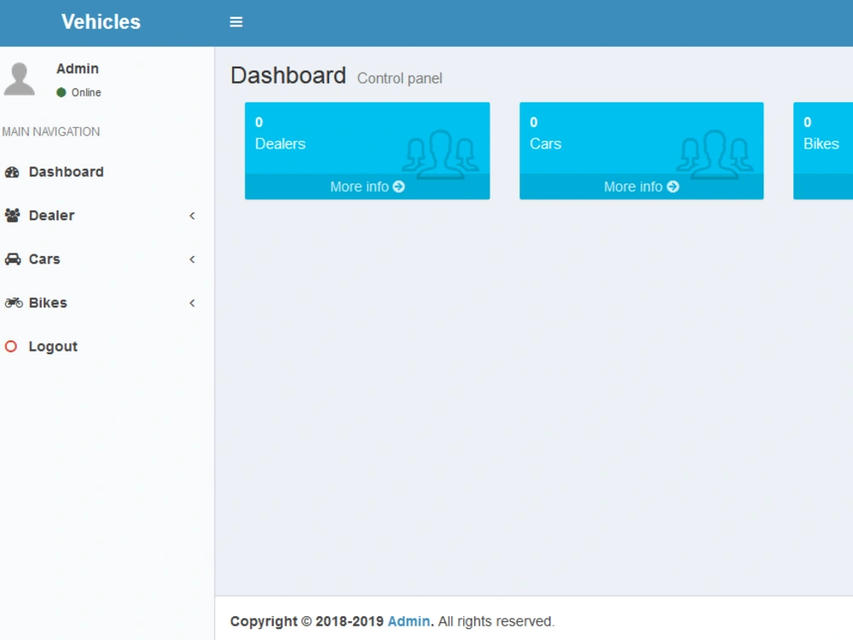Click the All rights reserved text

coord(496,621)
